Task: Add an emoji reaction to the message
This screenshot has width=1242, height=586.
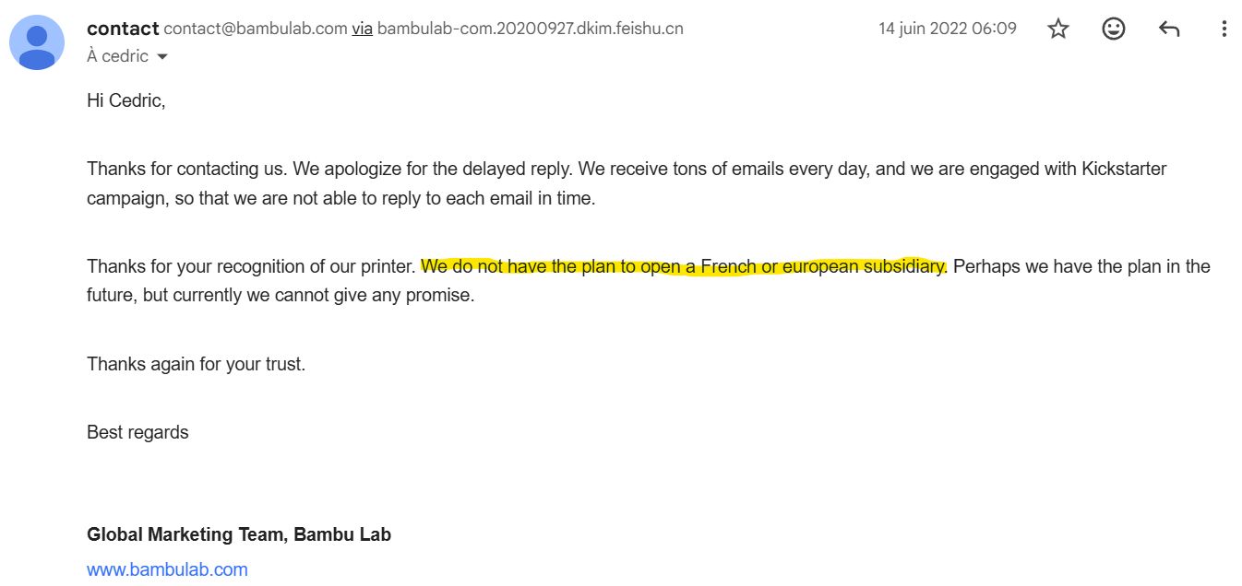Action: [x=1114, y=29]
